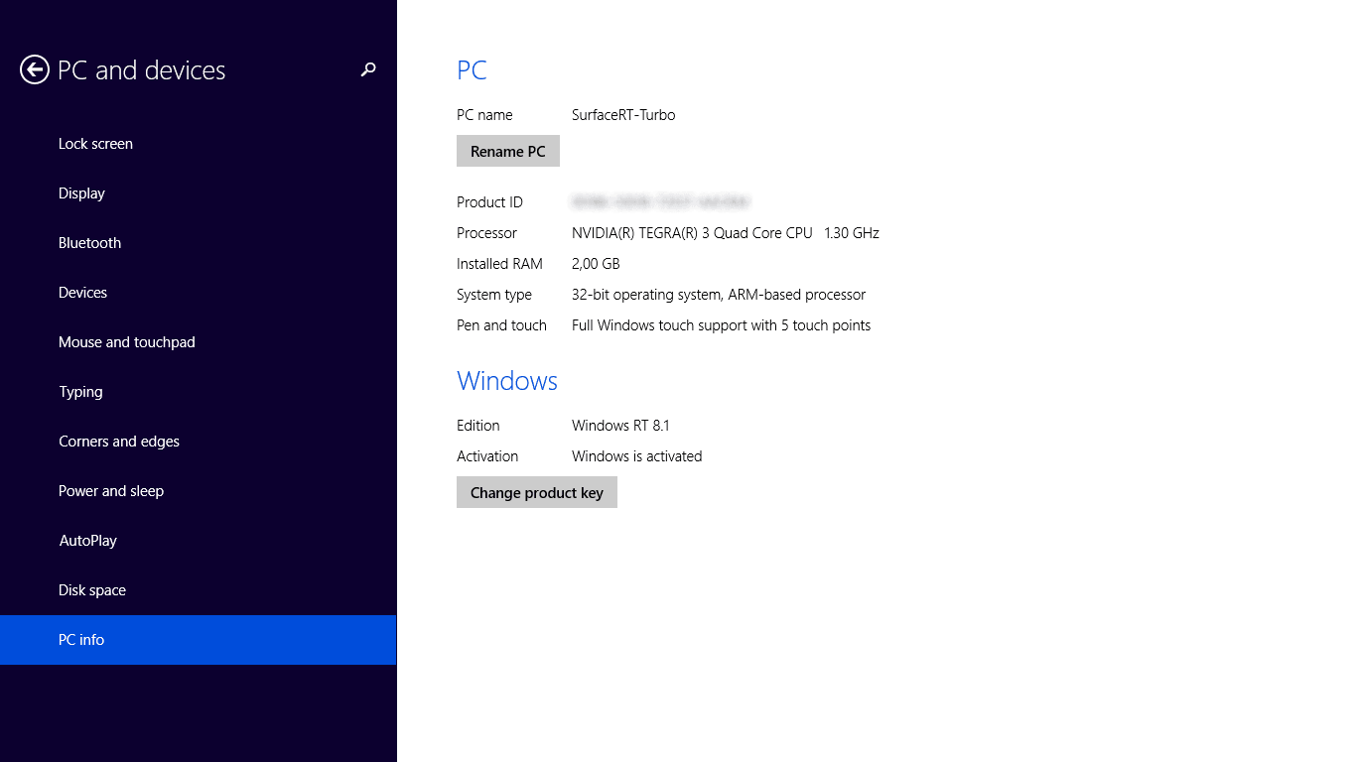Click the blurred Product ID value
Image resolution: width=1356 pixels, height=762 pixels.
coord(661,201)
